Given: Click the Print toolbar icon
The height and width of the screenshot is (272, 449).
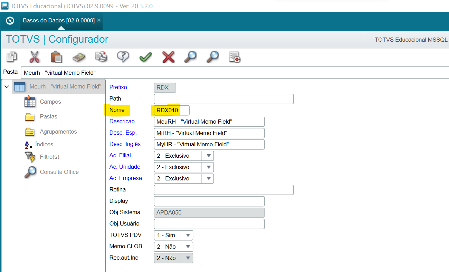Looking at the screenshot, I should coord(101,57).
